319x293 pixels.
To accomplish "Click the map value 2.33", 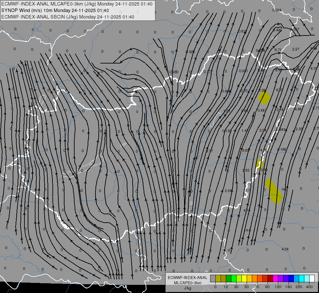I will pos(299,129).
